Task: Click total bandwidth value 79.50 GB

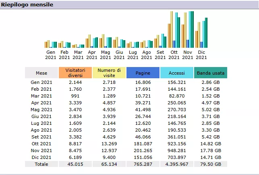Action: (x=211, y=164)
